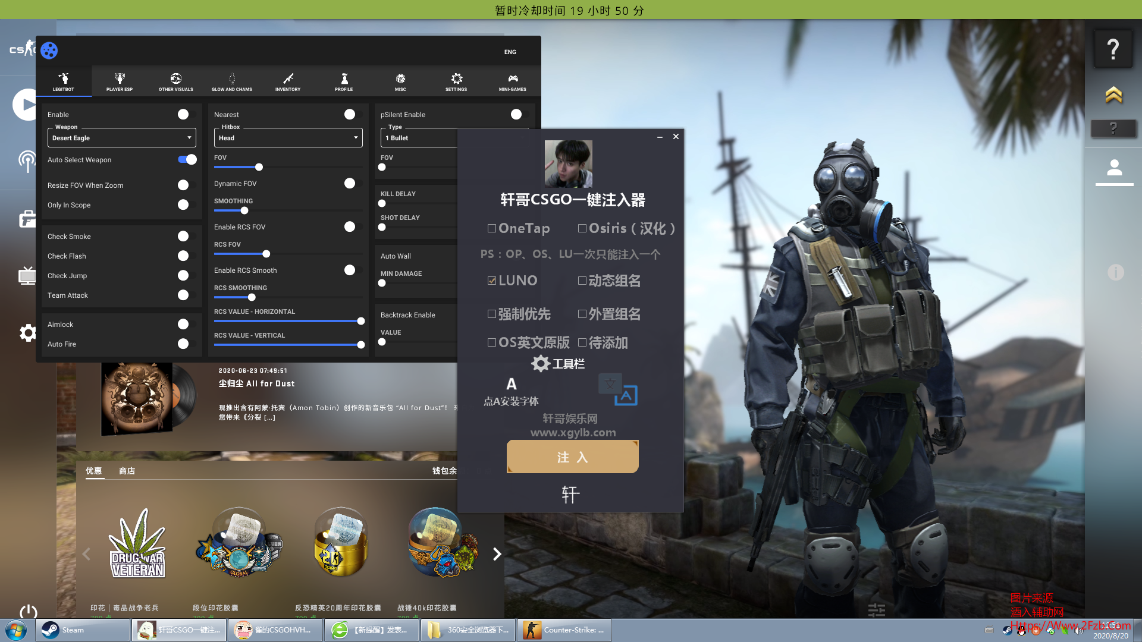Check the 动态组名 checkbox
Screen dimensions: 1142x642
[582, 281]
